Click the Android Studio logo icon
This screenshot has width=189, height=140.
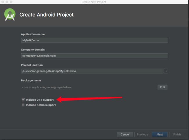pyautogui.click(x=10, y=15)
